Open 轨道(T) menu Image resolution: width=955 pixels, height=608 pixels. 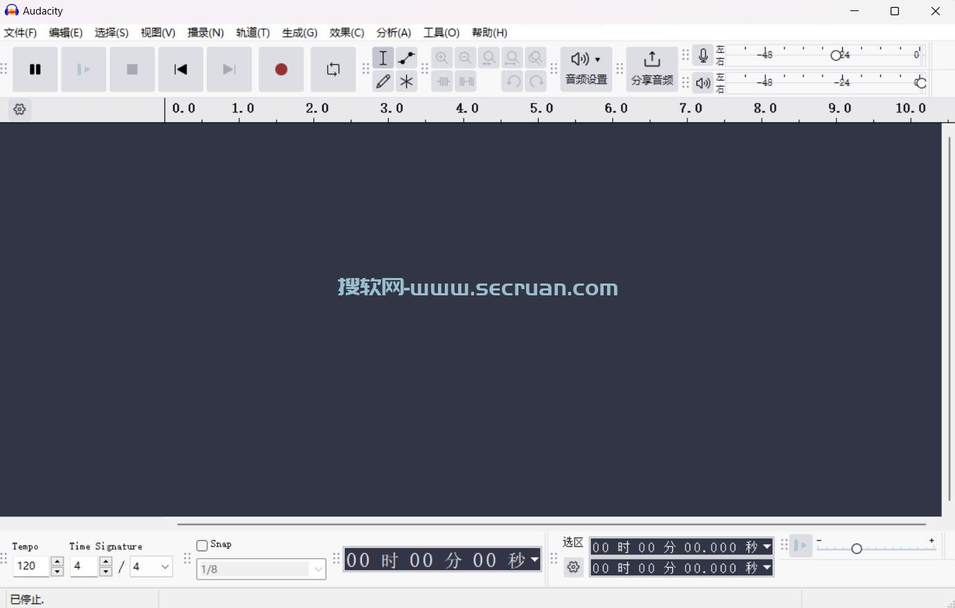[x=253, y=33]
